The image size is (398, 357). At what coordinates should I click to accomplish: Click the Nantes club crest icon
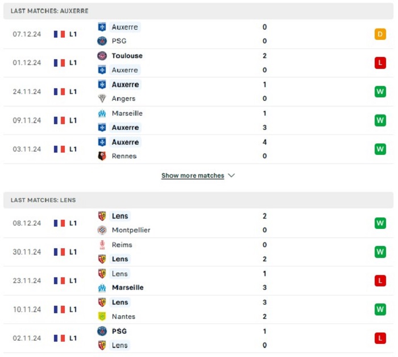pos(102,317)
